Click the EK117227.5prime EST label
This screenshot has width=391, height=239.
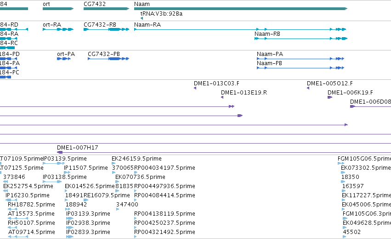point(366,195)
